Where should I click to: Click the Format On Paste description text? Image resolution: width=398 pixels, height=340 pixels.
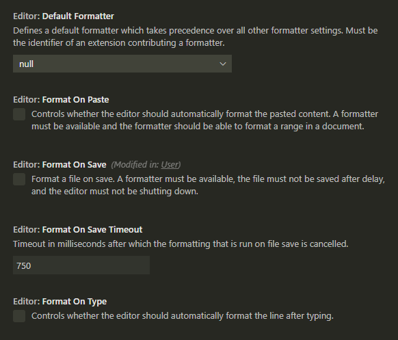pyautogui.click(x=204, y=120)
